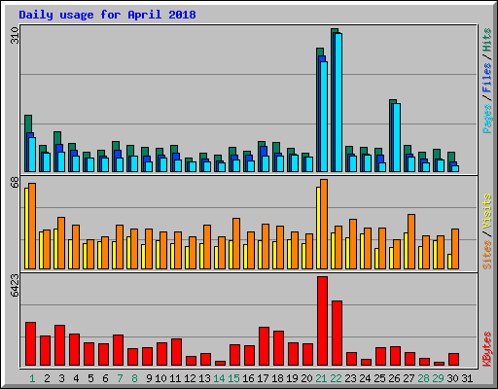Click the "KBytes" legend label
The image size is (498, 389).
(x=487, y=349)
